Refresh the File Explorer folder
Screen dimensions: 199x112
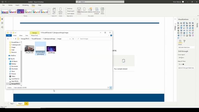73,39
